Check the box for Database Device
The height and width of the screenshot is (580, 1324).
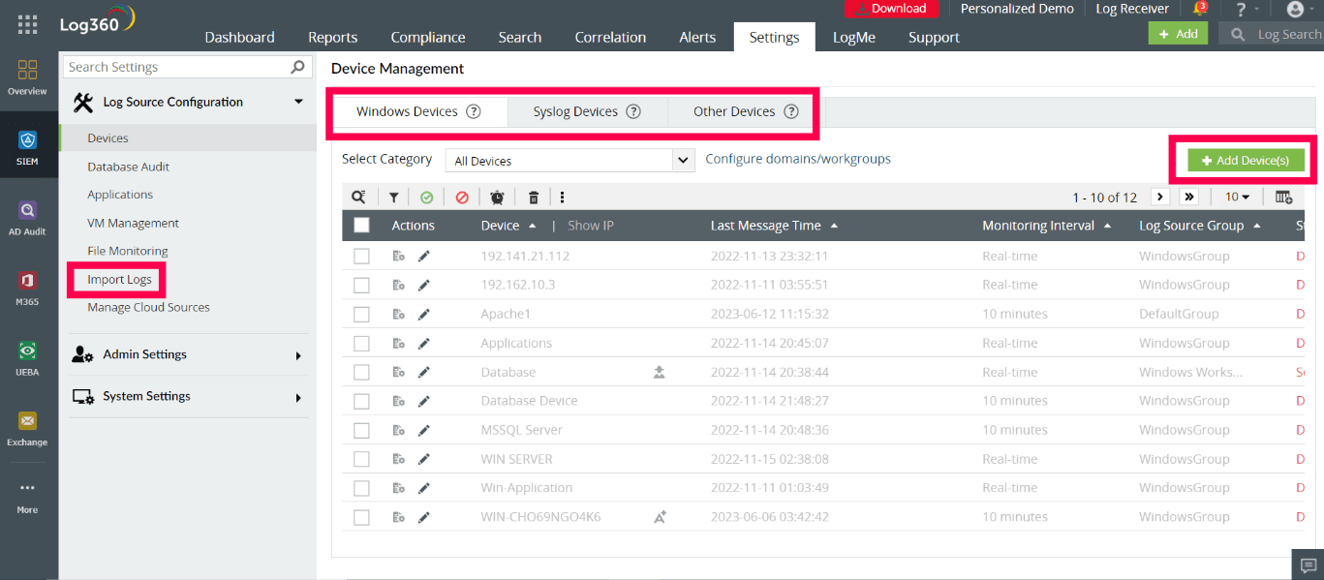click(361, 401)
